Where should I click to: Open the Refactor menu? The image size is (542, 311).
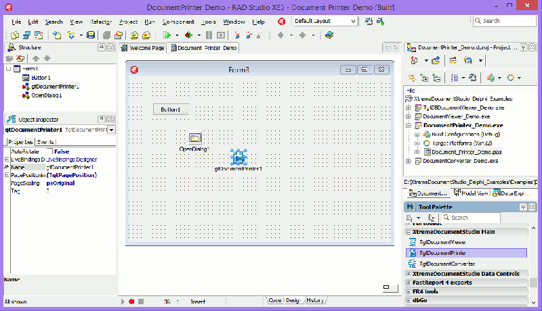[x=101, y=22]
